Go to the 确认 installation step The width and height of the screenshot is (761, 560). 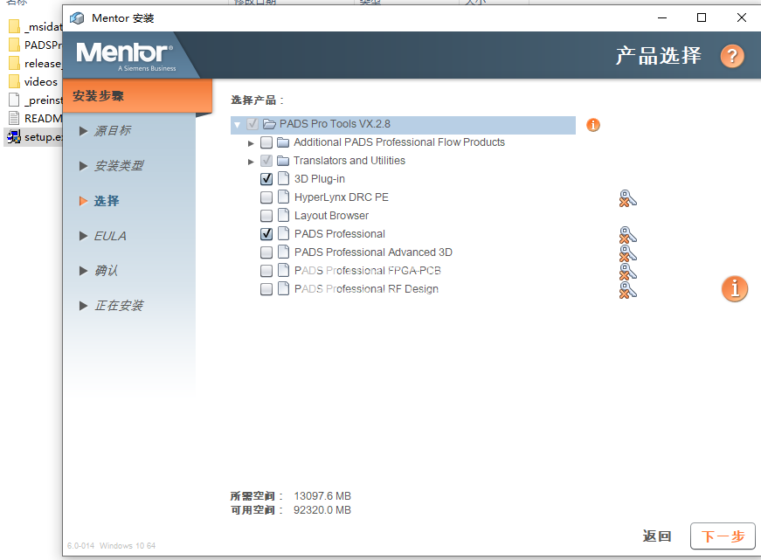click(106, 271)
